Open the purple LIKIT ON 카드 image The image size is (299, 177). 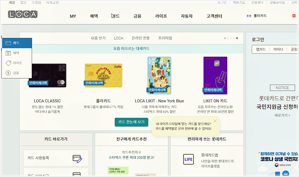click(x=215, y=76)
